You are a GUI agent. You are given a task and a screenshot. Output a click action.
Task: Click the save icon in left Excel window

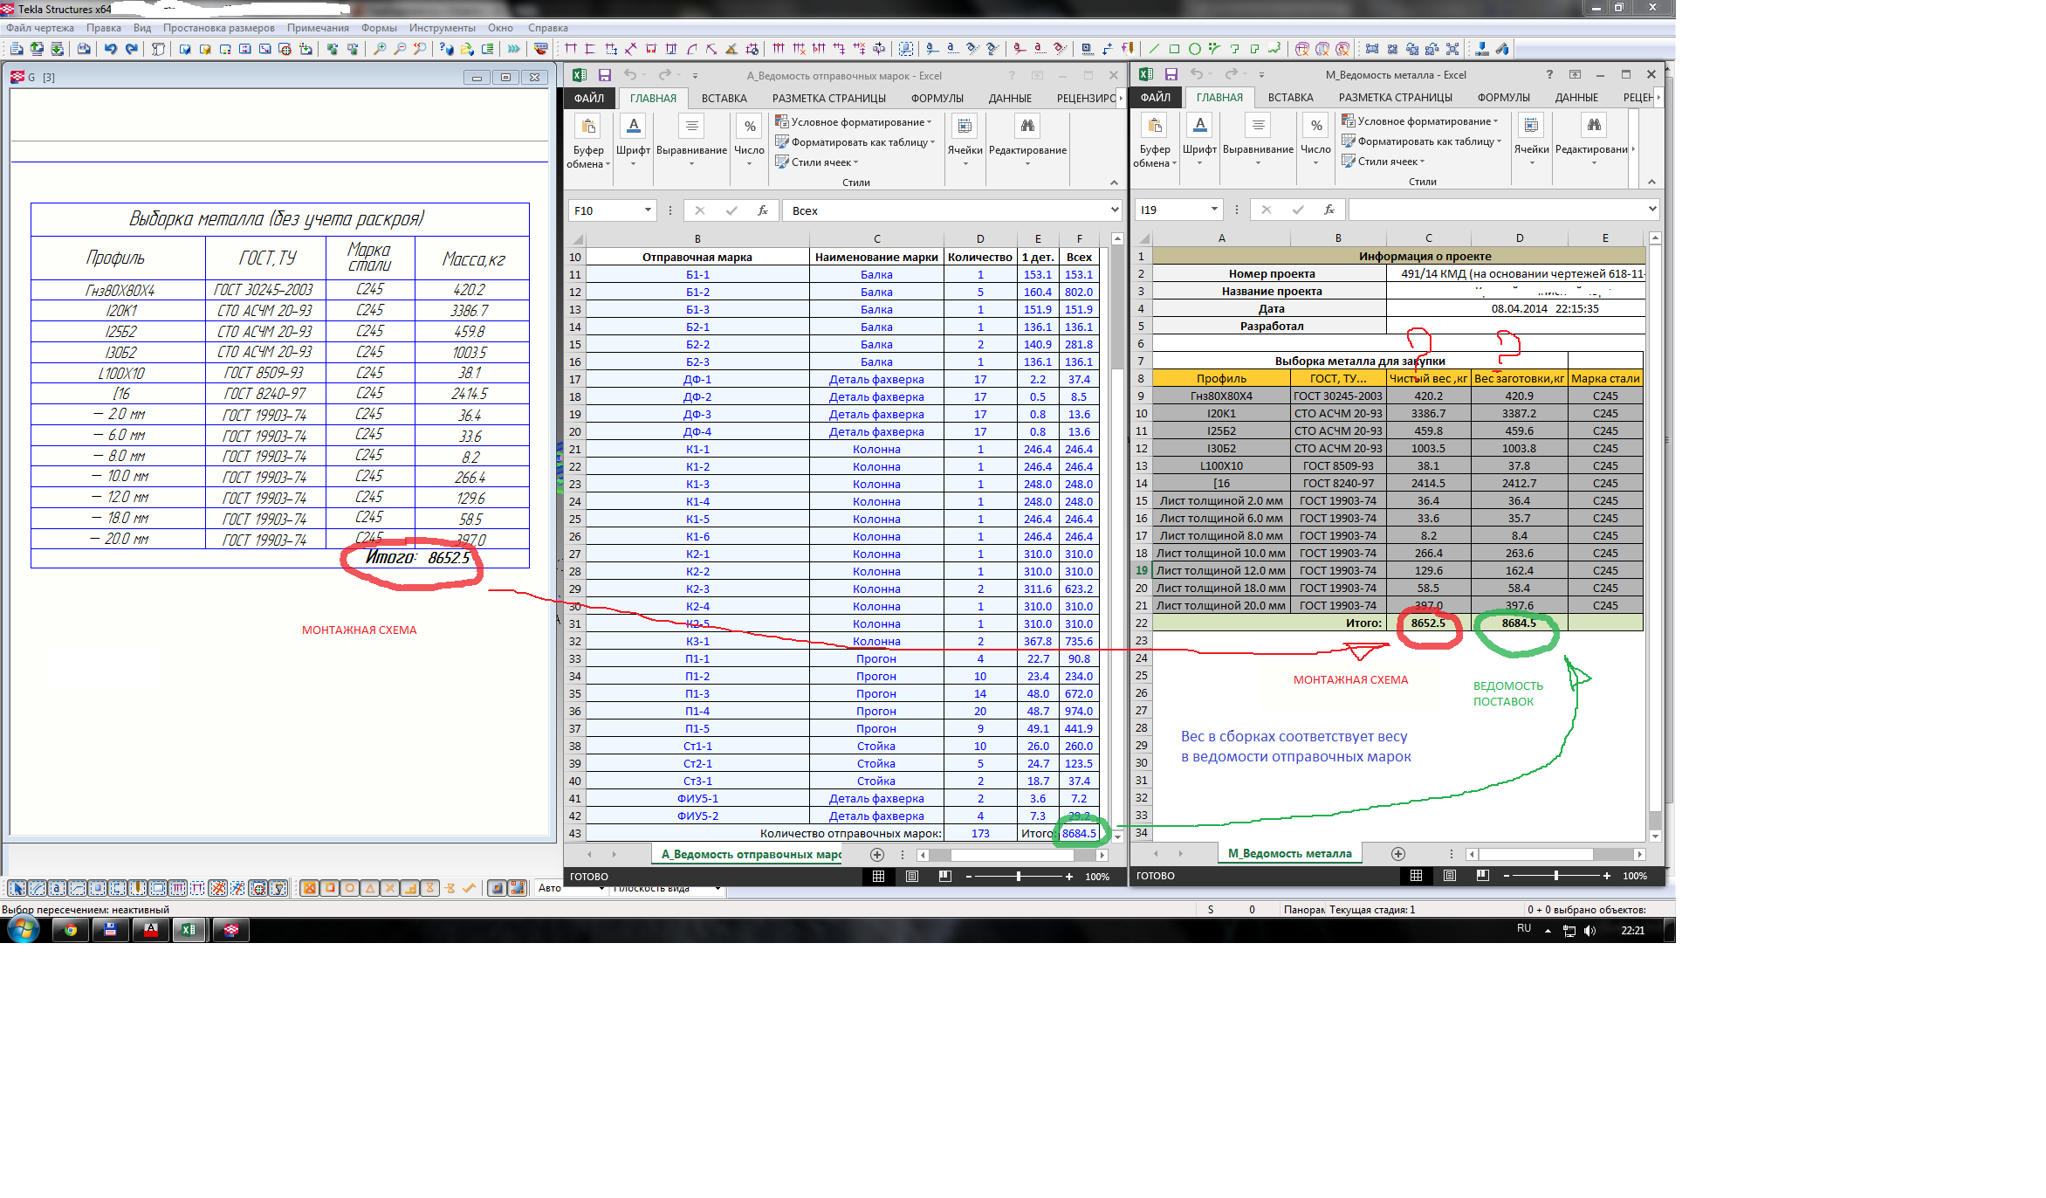coord(604,75)
